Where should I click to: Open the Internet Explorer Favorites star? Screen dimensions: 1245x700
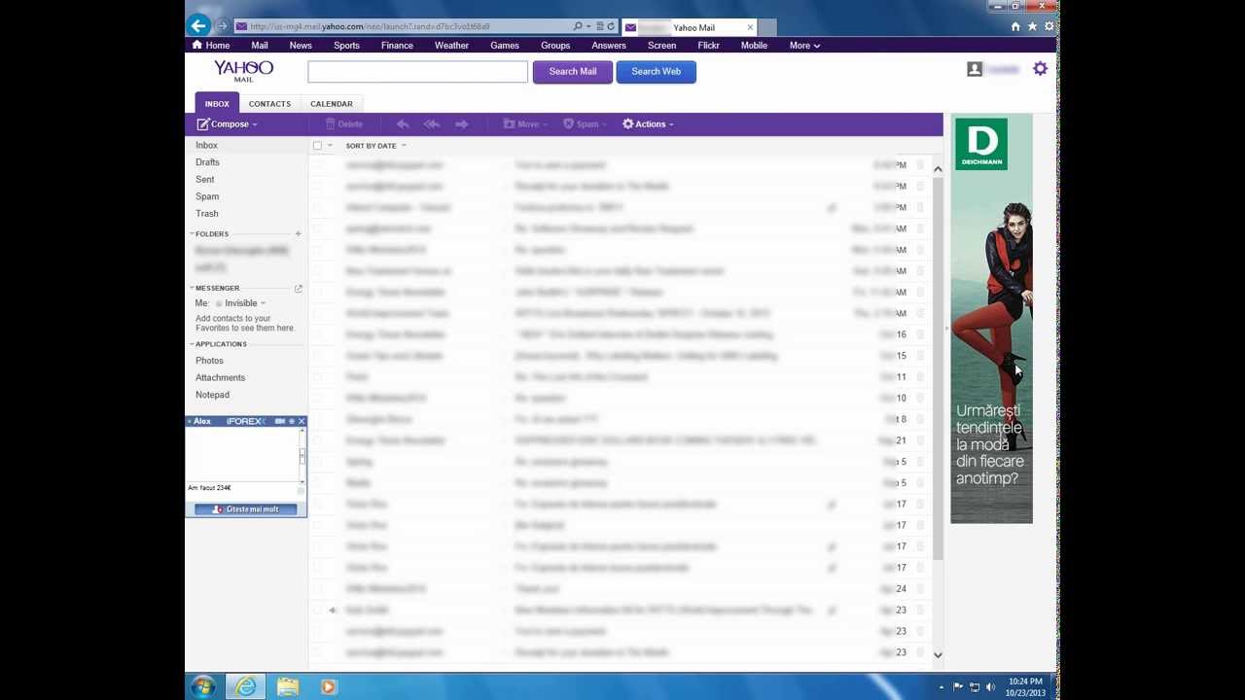tap(1032, 26)
